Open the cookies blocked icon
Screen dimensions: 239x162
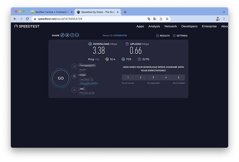point(149,19)
